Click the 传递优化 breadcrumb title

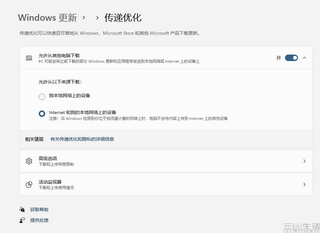[123, 18]
